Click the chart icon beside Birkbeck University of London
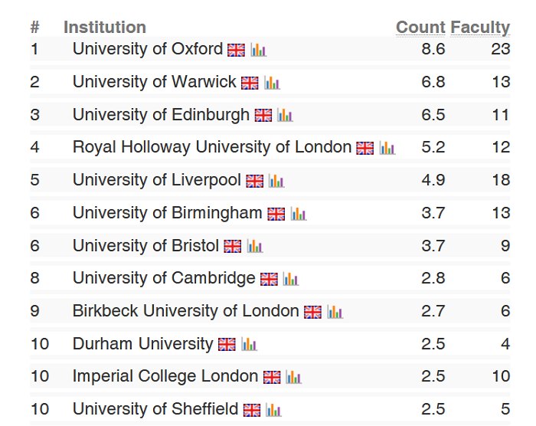This screenshot has height=426, width=536. (335, 312)
